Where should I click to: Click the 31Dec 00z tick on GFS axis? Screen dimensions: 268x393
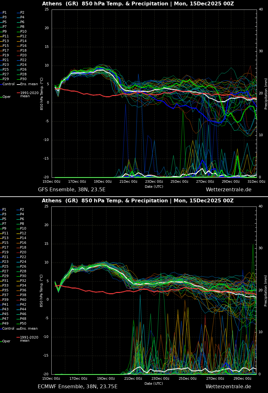(x=256, y=182)
